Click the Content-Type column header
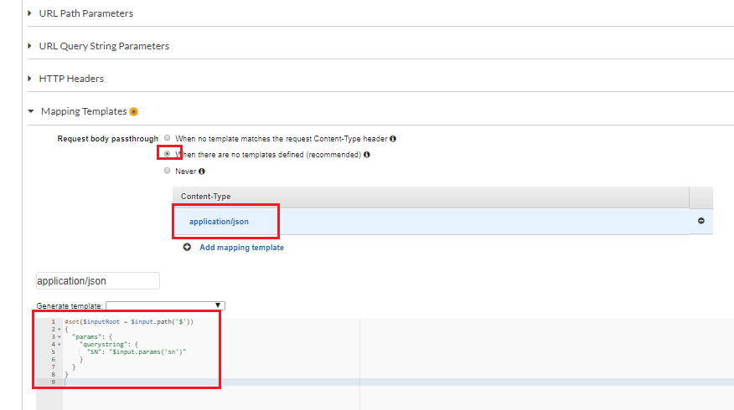734x410 pixels. point(205,197)
